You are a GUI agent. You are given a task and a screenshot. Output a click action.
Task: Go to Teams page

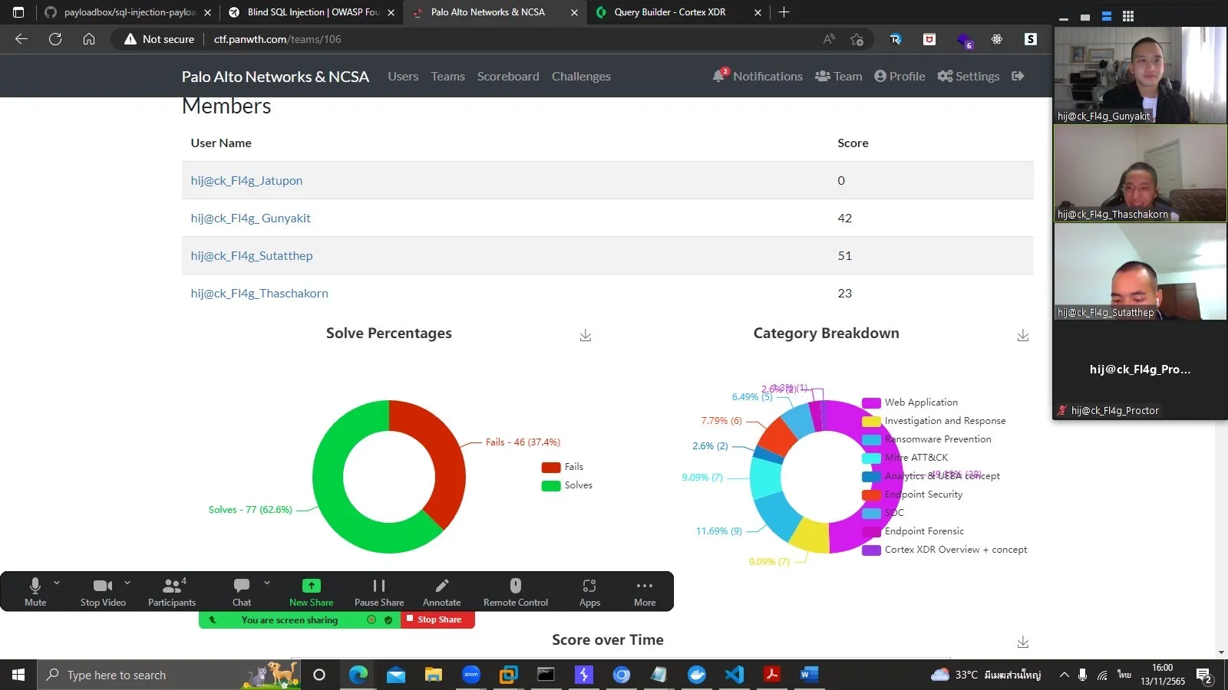click(x=448, y=76)
